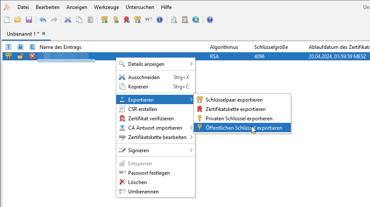370x207 pixels.
Task: Click the Undo arrow in toolbar
Action: [43, 20]
